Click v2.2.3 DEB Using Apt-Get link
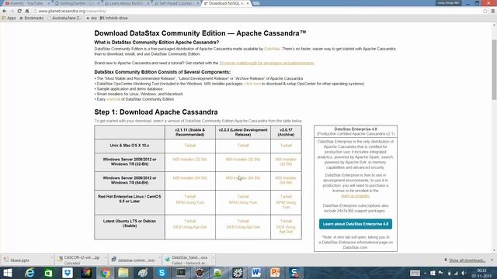 tap(243, 227)
